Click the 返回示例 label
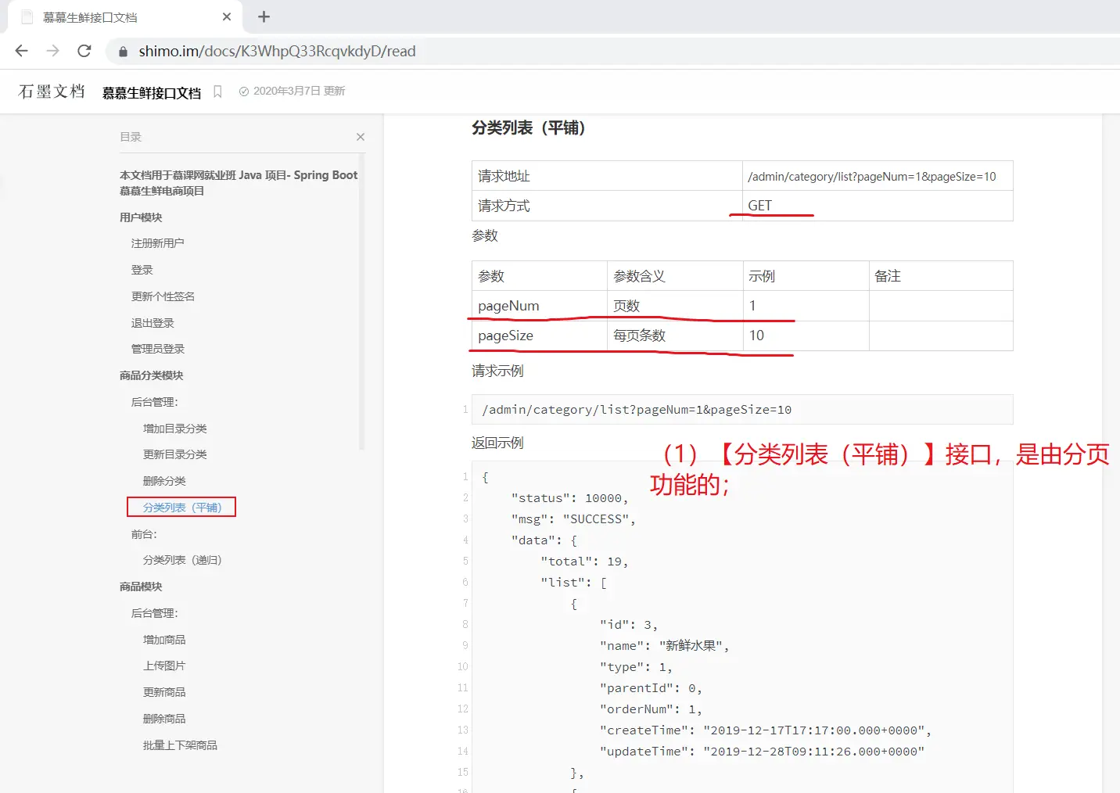The width and height of the screenshot is (1120, 793). (x=497, y=443)
